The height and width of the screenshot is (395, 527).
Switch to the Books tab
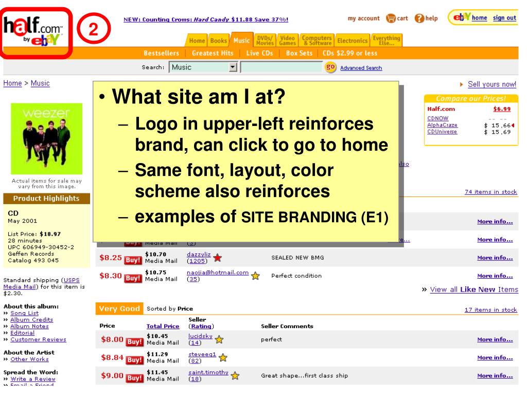219,41
